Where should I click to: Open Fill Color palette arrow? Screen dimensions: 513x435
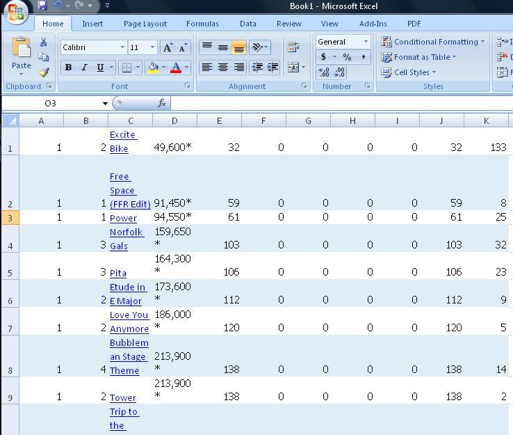[163, 68]
